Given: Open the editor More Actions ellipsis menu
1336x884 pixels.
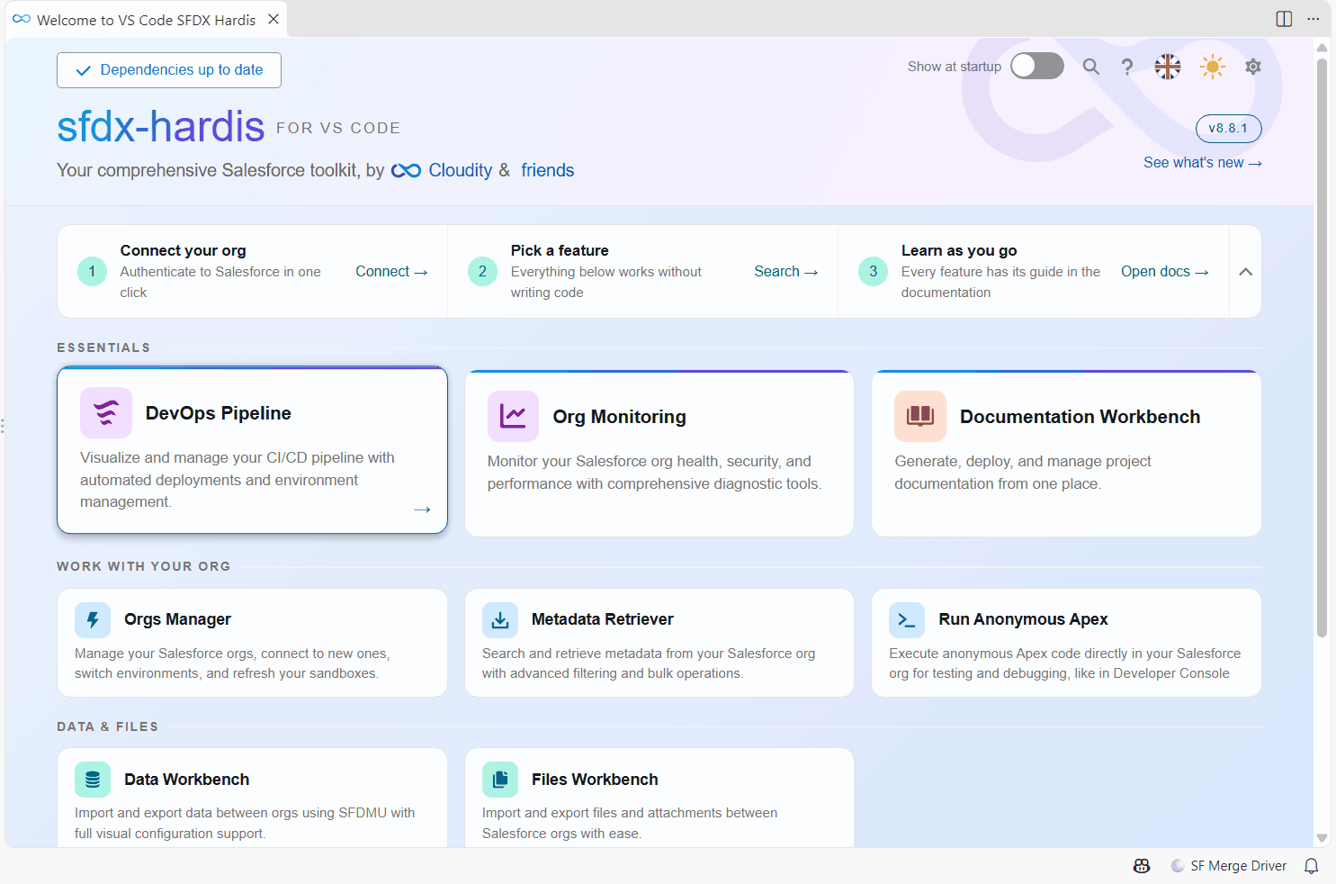Looking at the screenshot, I should coord(1314,19).
